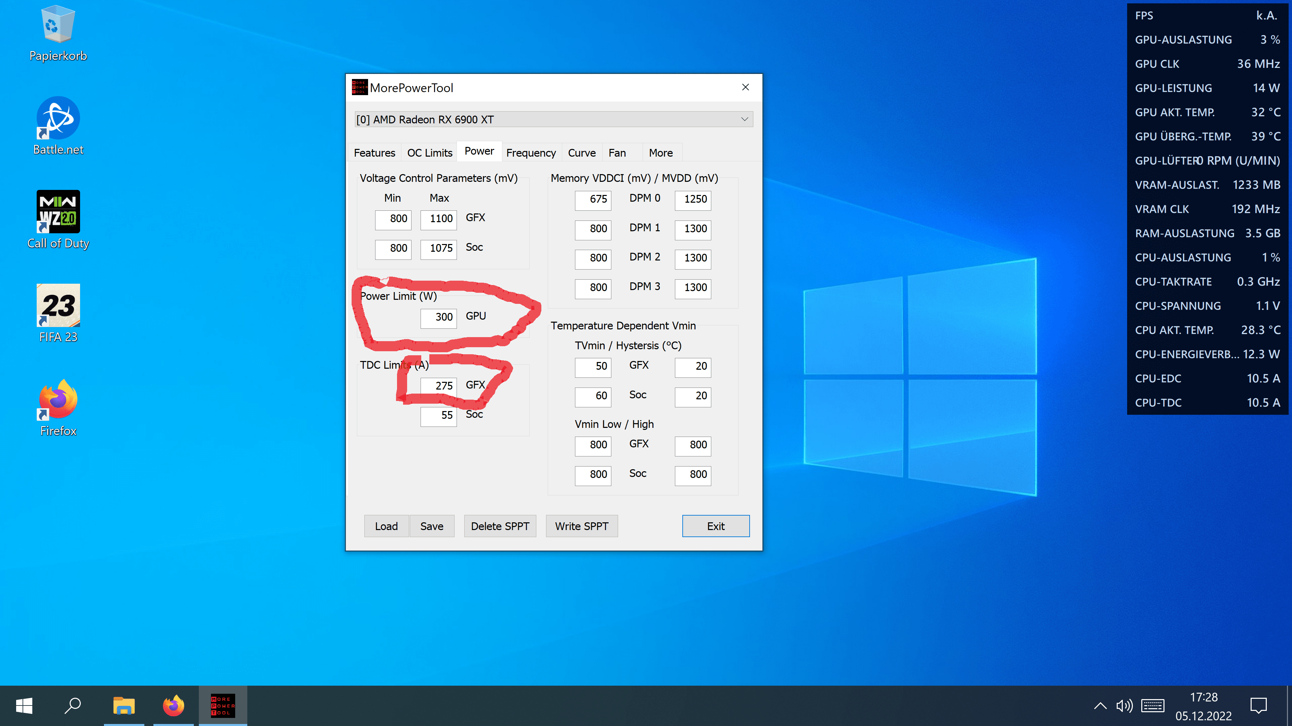The image size is (1292, 726).
Task: Select the Battle.net desktop shortcut
Action: coord(58,125)
